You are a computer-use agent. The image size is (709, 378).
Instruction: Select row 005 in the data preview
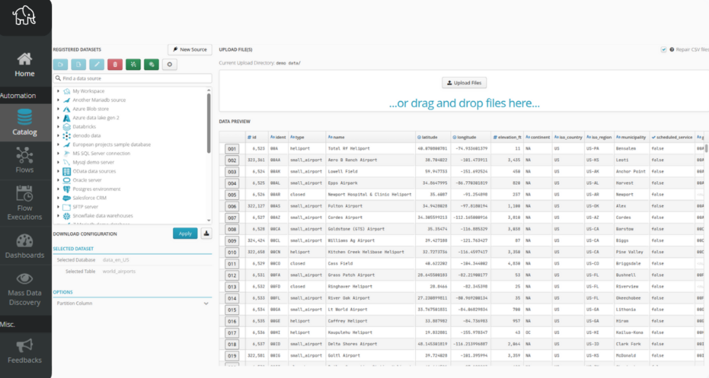click(232, 195)
